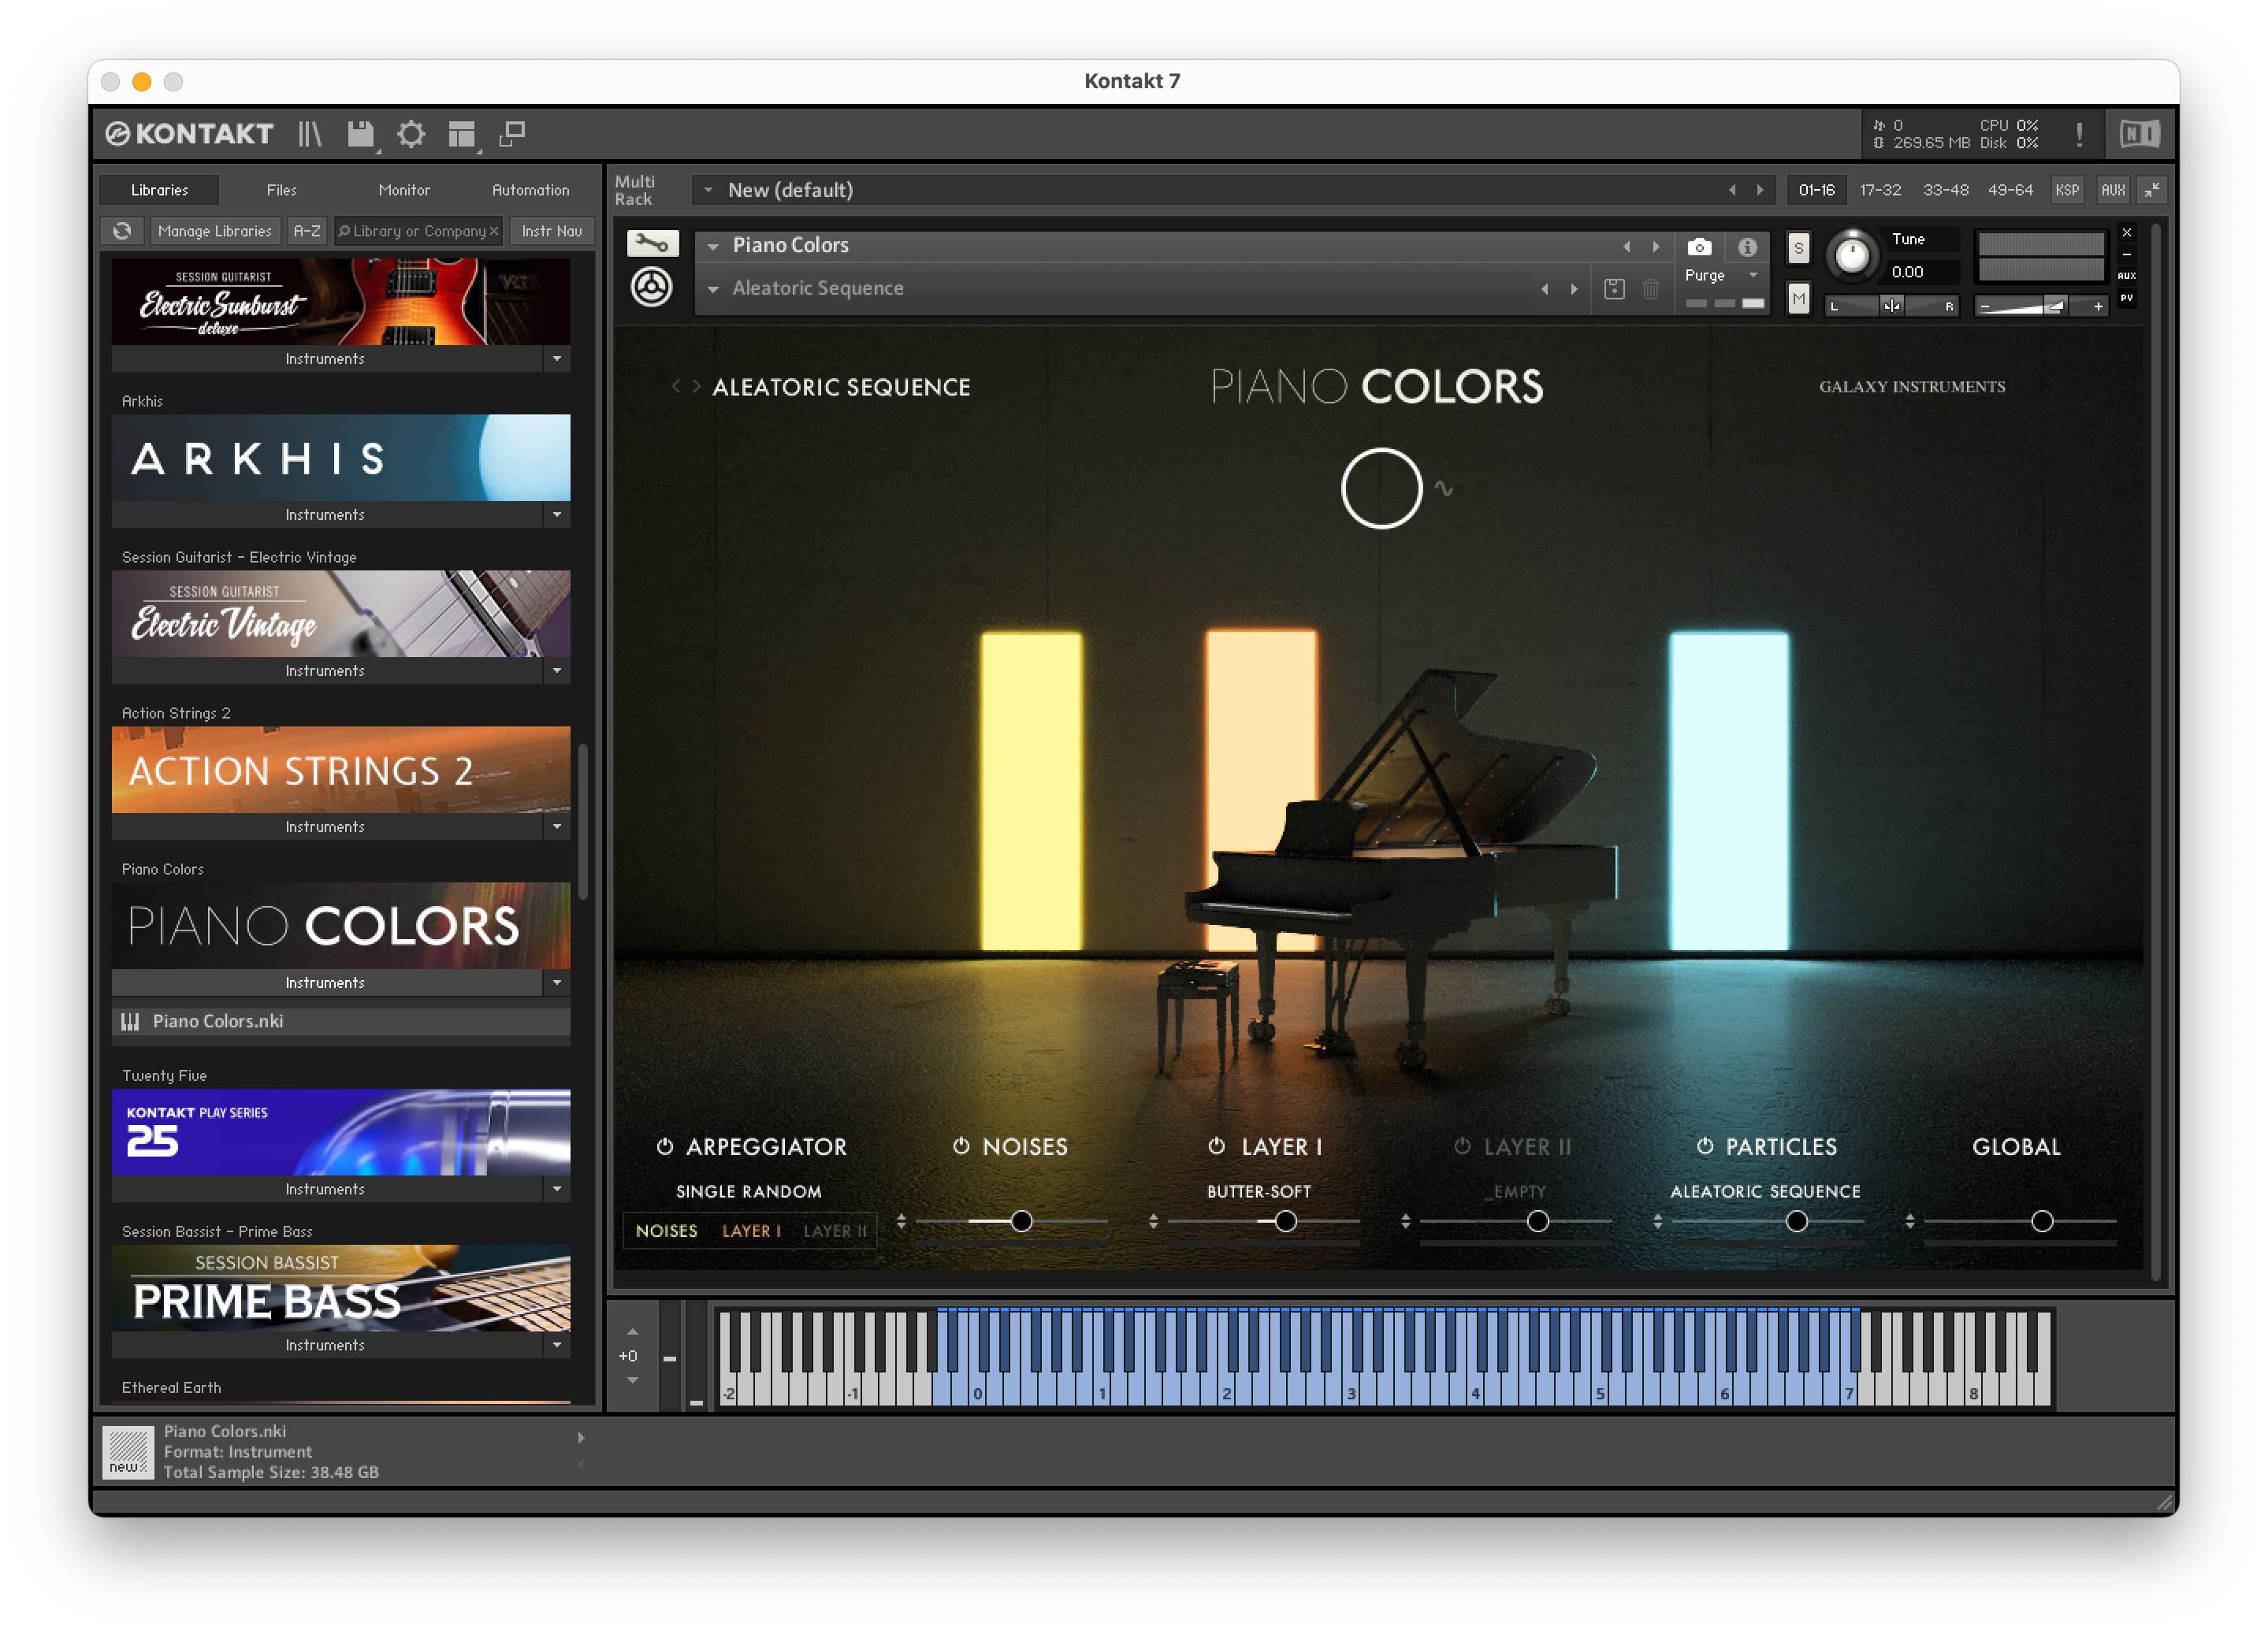Open the instrument wrench edit icon

(x=652, y=244)
